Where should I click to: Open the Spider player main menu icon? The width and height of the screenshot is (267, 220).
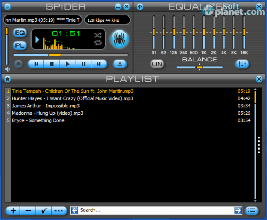(7, 7)
